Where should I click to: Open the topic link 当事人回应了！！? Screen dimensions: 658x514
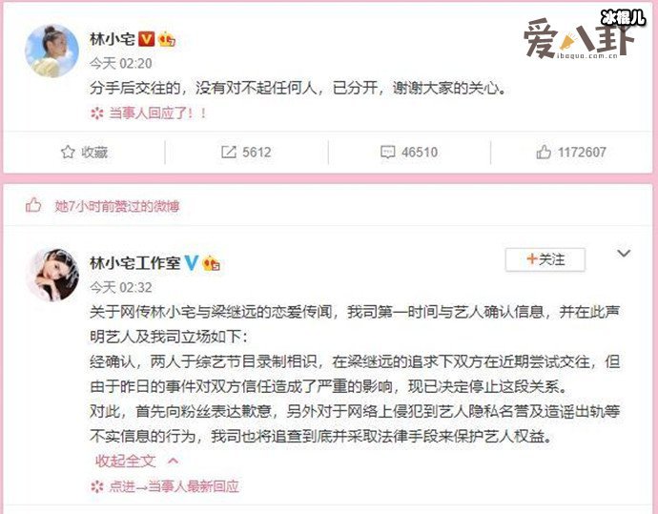157,113
